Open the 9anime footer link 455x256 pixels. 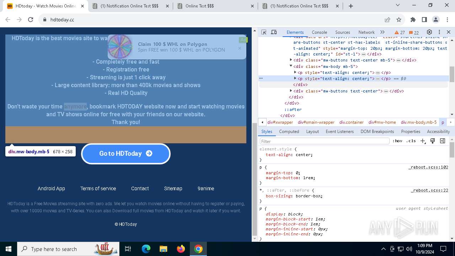[206, 188]
